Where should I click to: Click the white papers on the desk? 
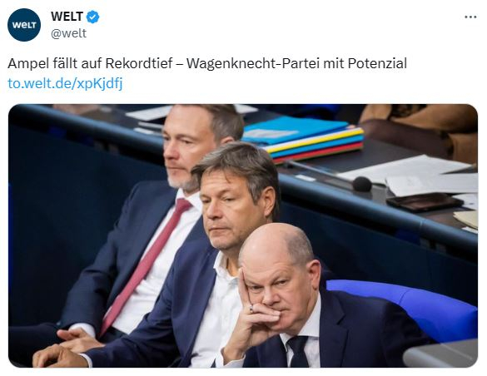tap(407, 175)
